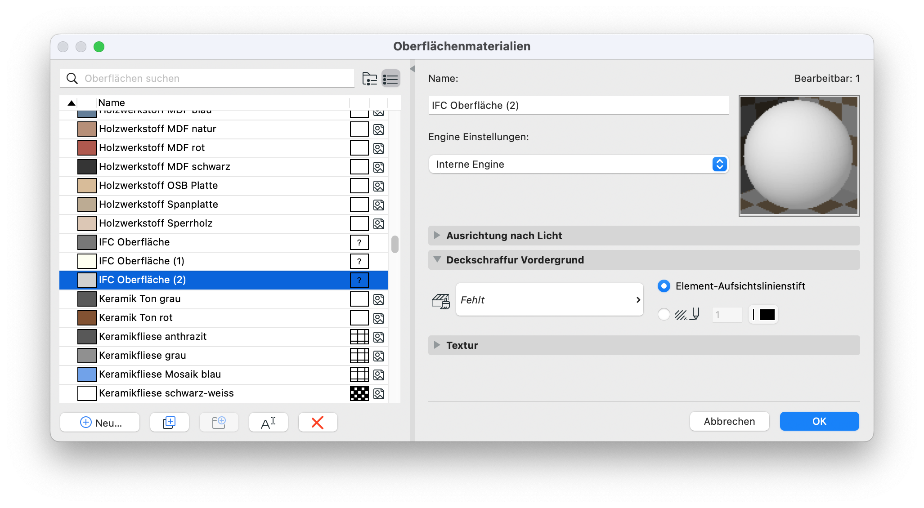
Task: Click checker hatch icon of Keramikfliese schwarz-weiss
Action: [359, 393]
